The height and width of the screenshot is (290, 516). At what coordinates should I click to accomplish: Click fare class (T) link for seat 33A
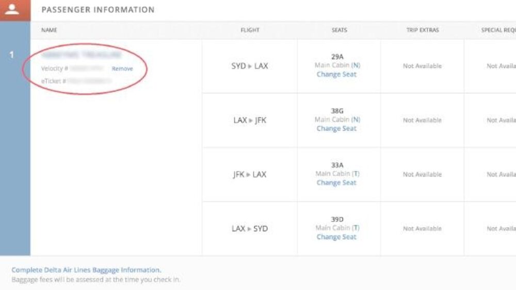356,174
